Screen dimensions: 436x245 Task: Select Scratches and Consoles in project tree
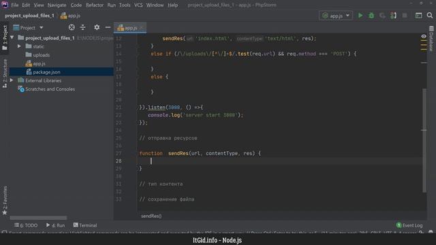click(x=50, y=89)
